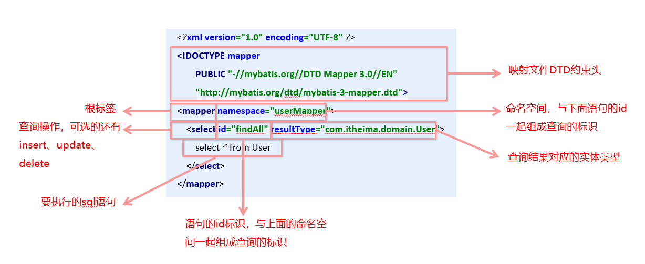Image resolution: width=645 pixels, height=264 pixels.
Task: Click the 映射文件DTD约束头 annotation
Action: click(x=555, y=70)
